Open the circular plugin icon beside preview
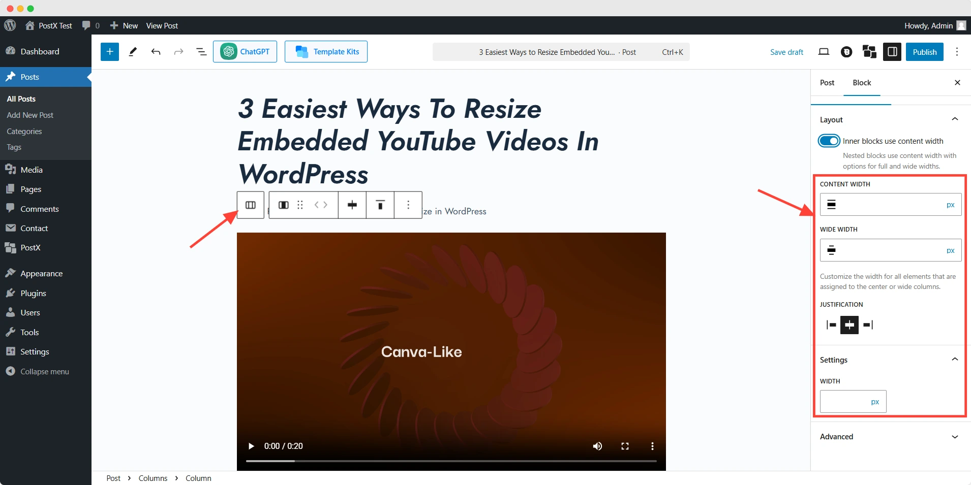Image resolution: width=971 pixels, height=485 pixels. (846, 52)
